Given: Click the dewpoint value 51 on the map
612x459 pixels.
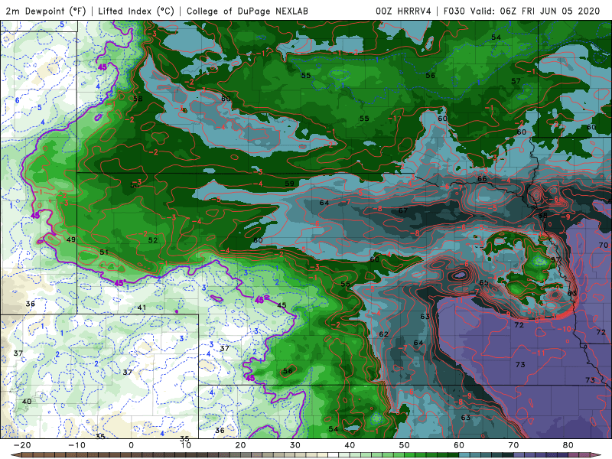Looking at the screenshot, I should tap(104, 252).
